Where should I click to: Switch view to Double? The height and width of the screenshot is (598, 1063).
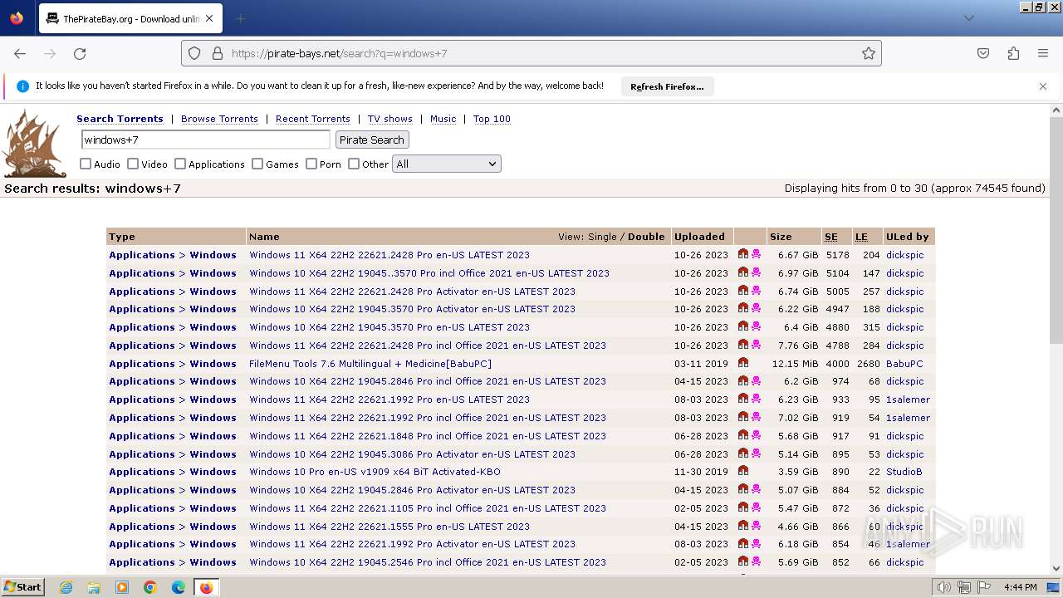(x=646, y=237)
